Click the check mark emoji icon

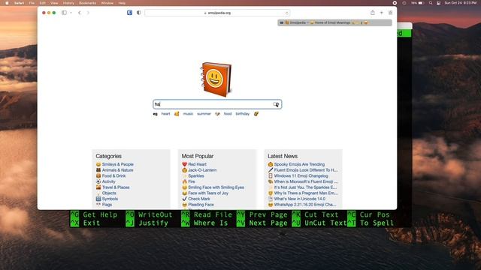(x=184, y=199)
